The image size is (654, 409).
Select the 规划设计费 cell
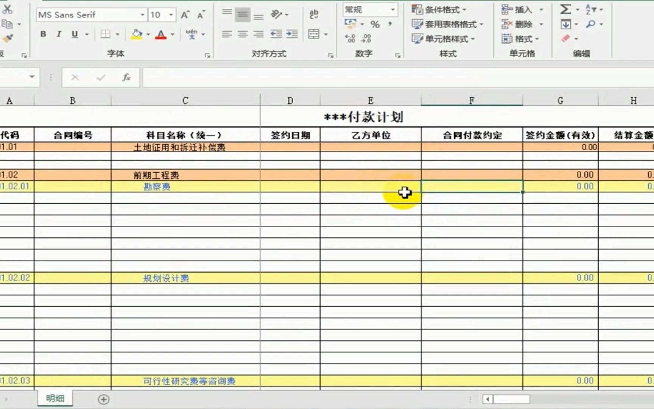pyautogui.click(x=185, y=278)
